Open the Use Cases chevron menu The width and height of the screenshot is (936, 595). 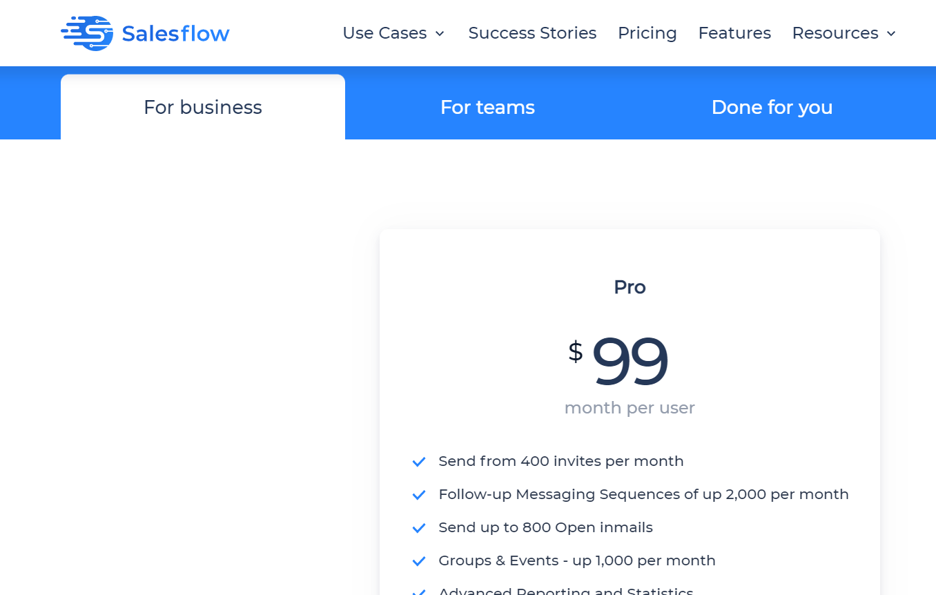(x=440, y=33)
